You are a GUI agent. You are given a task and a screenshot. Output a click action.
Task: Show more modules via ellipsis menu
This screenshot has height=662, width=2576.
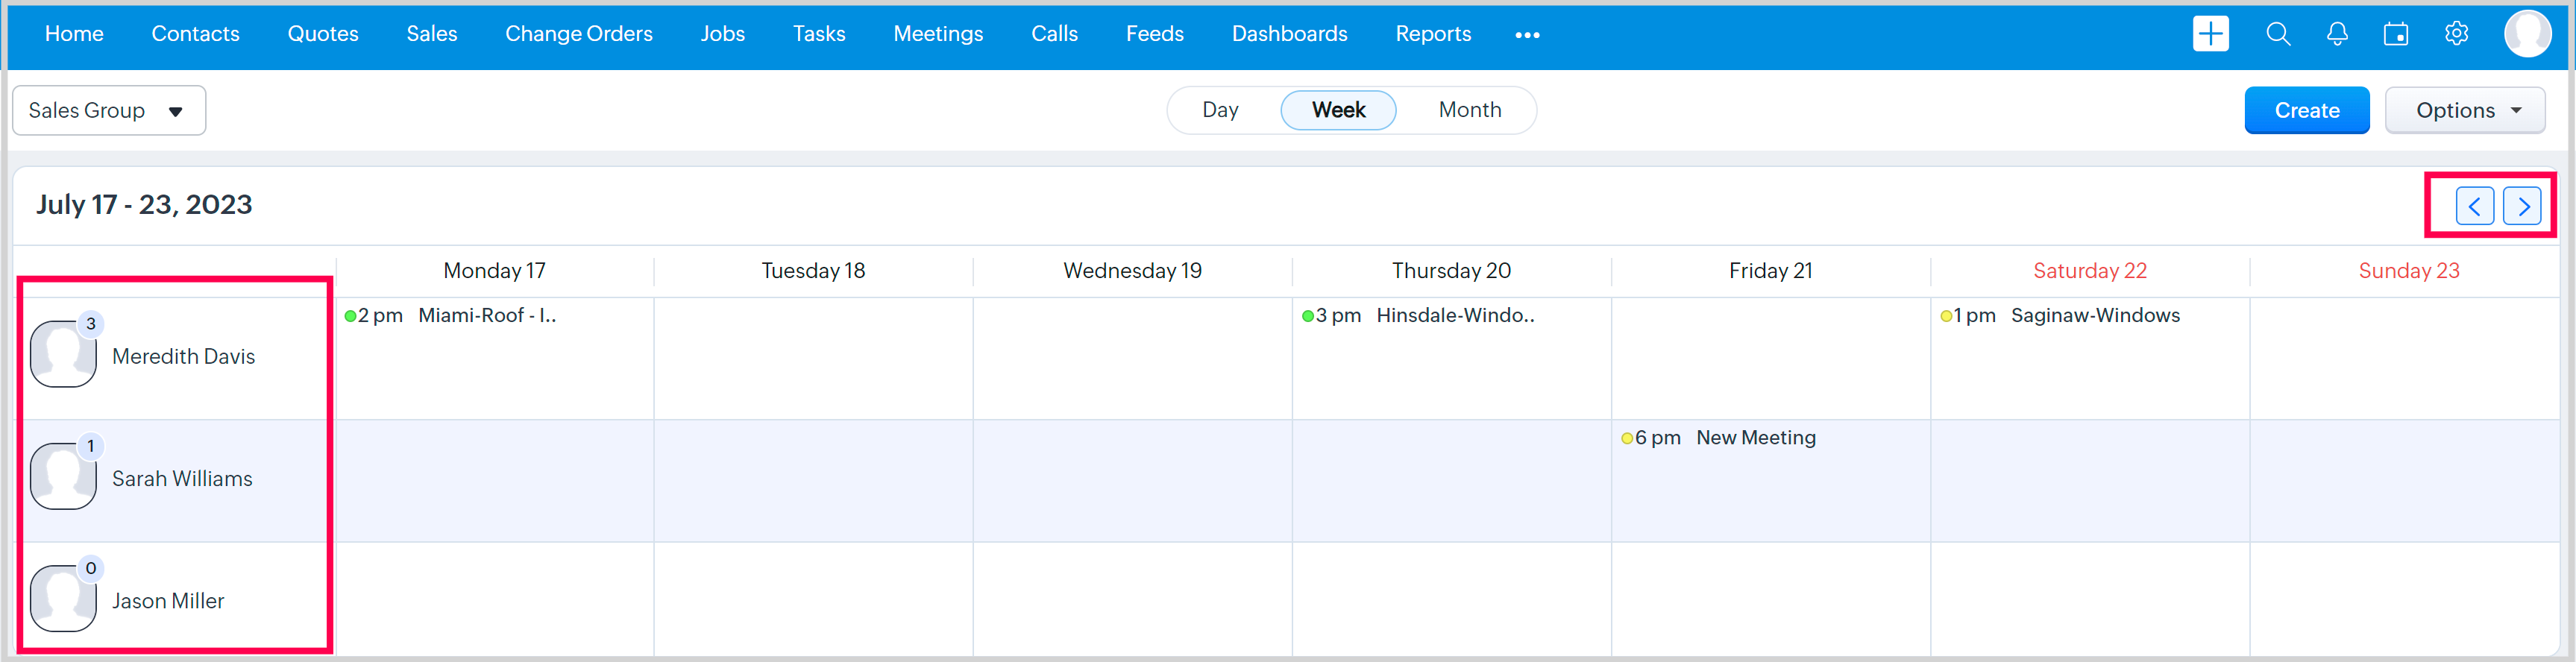click(1527, 35)
